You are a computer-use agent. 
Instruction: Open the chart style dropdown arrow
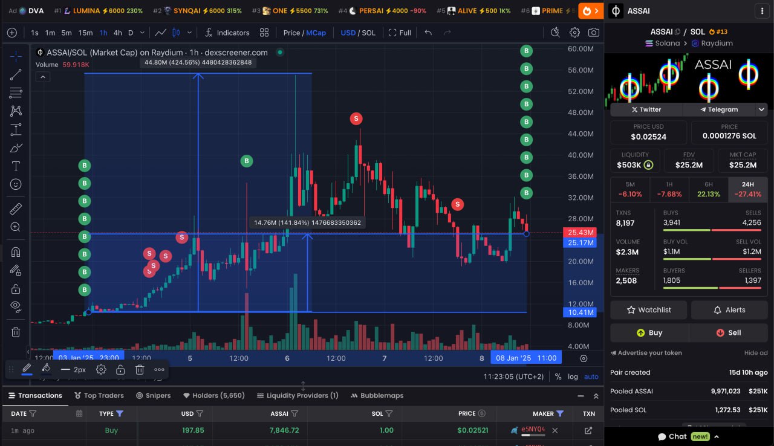pos(190,33)
